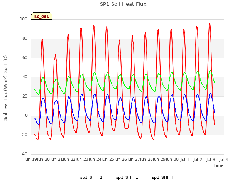
Task: Click the x-axis date label Jun 24
Action: (x=96, y=160)
